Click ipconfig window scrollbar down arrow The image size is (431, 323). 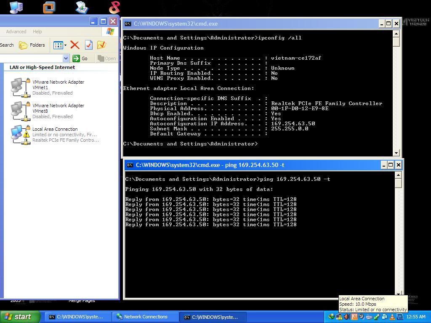(x=396, y=153)
